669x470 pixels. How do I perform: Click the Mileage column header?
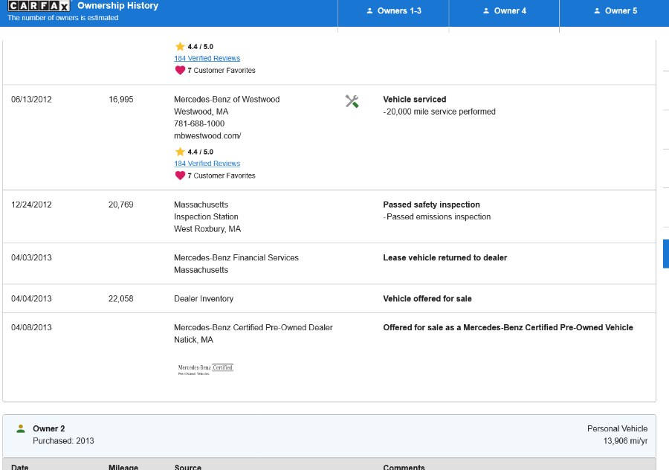tap(123, 466)
